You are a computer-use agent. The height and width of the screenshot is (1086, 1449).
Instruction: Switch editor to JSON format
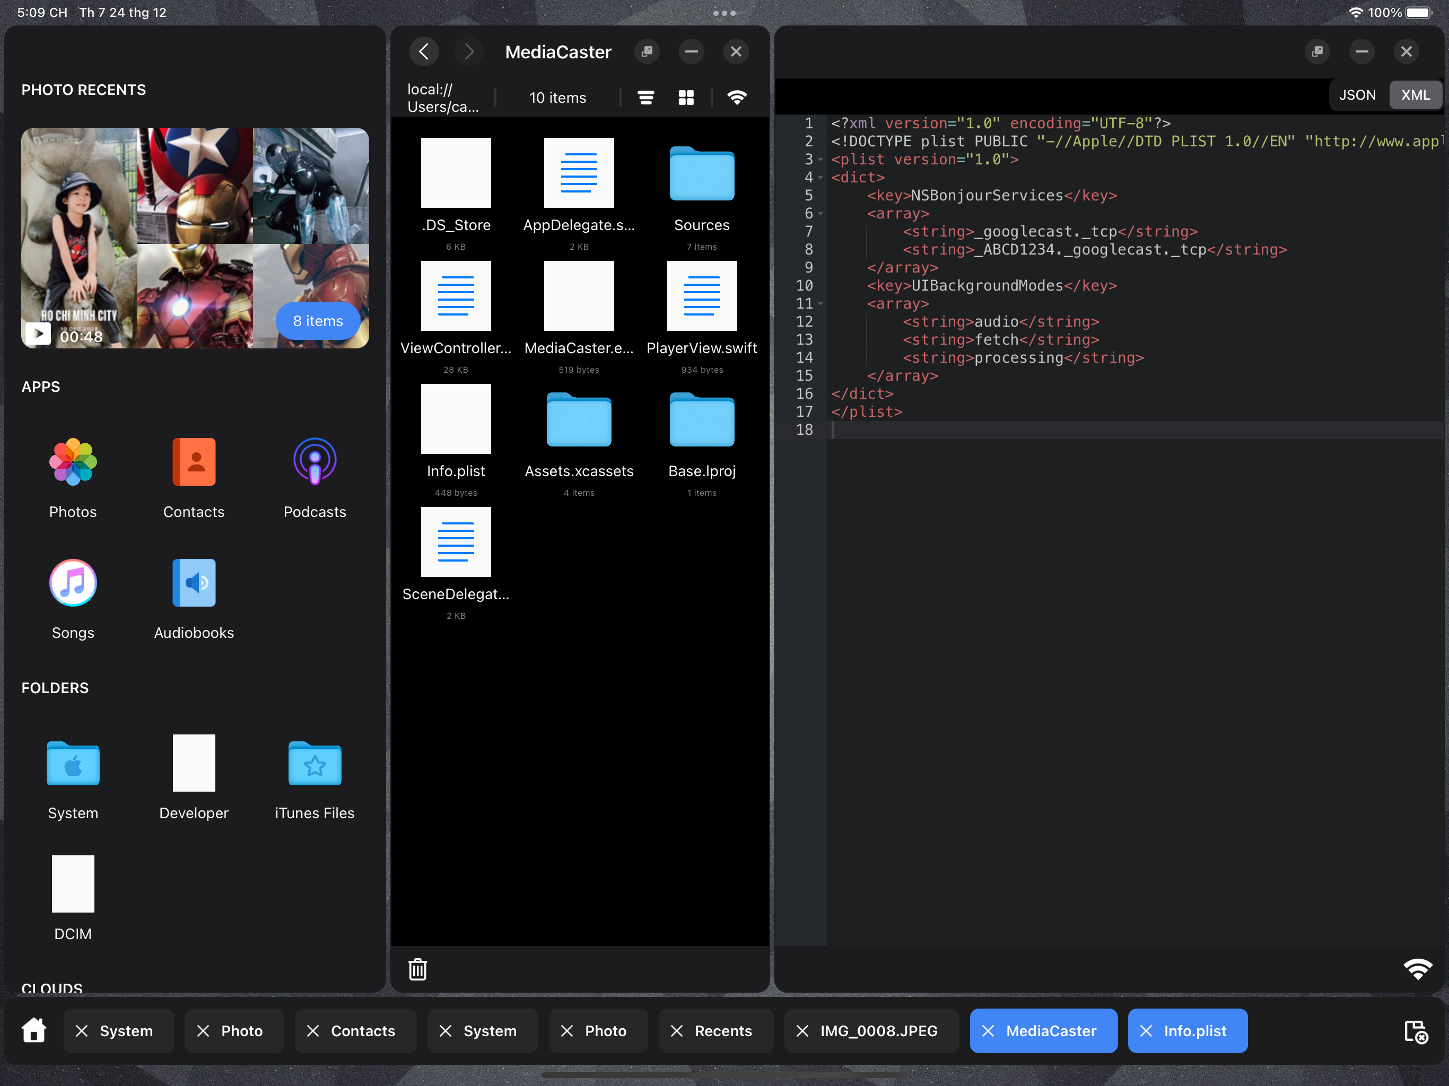click(1357, 95)
